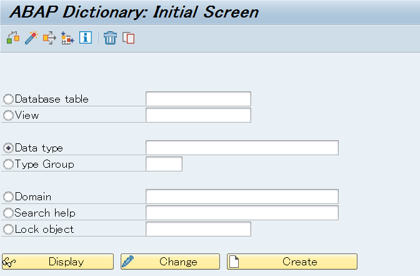This screenshot has width=420, height=276.
Task: Click the Change button
Action: click(170, 262)
